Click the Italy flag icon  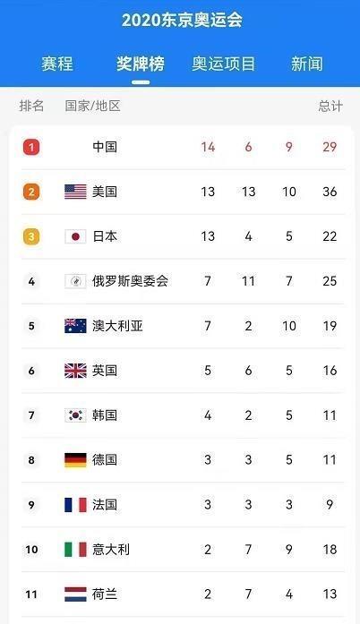(x=75, y=550)
